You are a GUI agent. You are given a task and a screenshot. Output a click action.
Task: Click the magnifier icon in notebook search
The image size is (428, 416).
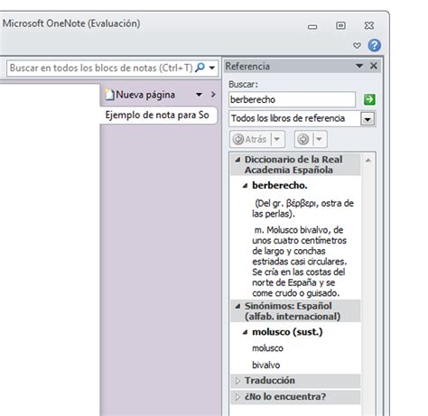pos(200,68)
